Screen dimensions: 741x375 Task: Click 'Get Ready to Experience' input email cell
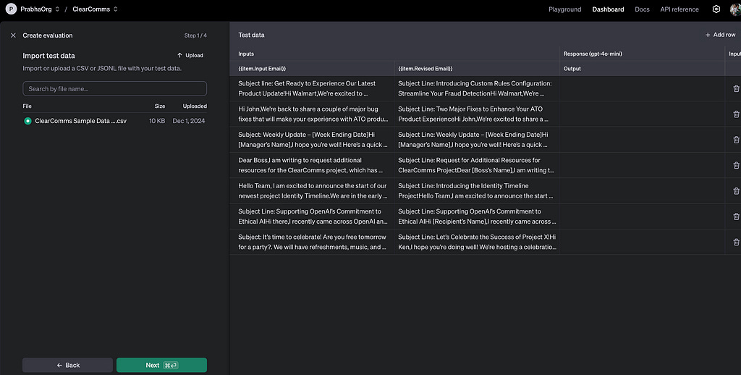(312, 88)
